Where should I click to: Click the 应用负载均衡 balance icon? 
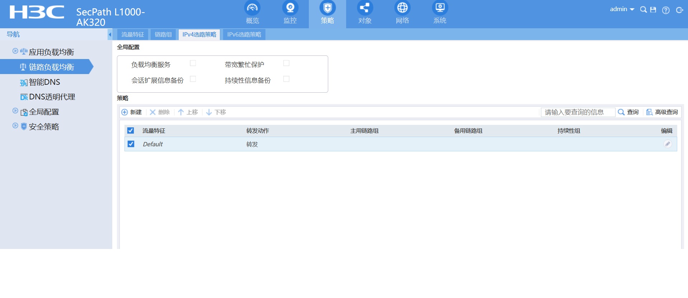24,52
